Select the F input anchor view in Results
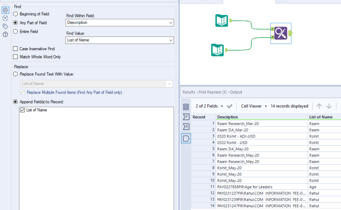341x210 pixels. coord(186,117)
